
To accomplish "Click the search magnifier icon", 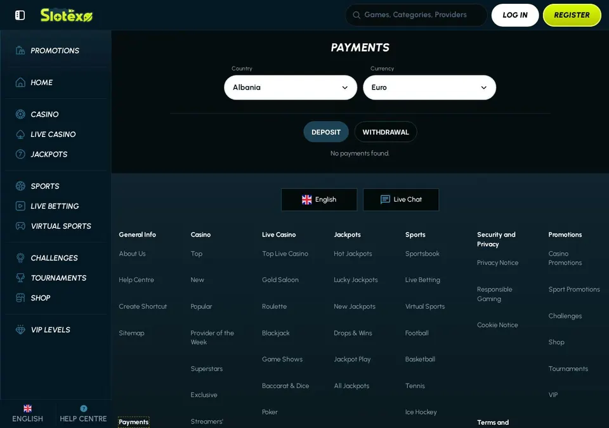I will (356, 15).
